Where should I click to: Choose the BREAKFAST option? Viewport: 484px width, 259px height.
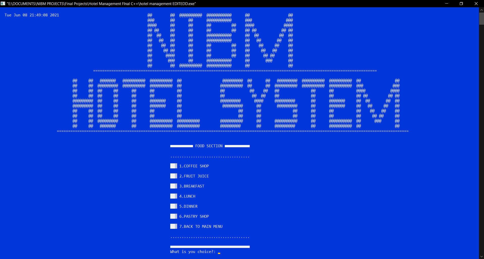[192, 186]
